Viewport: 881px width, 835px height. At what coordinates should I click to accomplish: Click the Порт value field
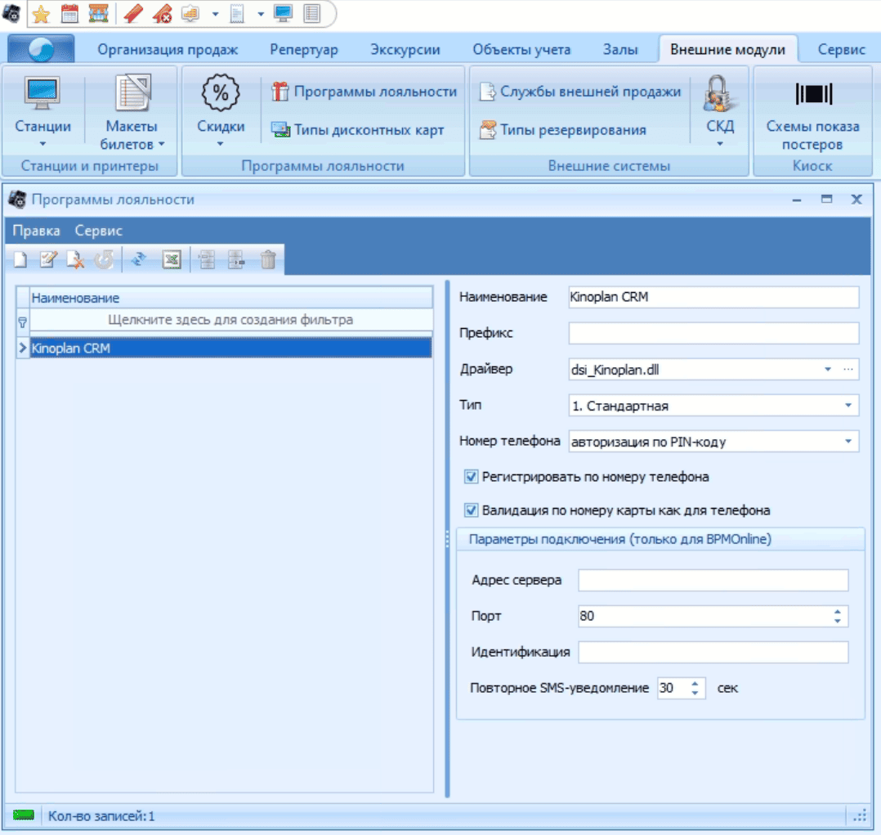704,616
